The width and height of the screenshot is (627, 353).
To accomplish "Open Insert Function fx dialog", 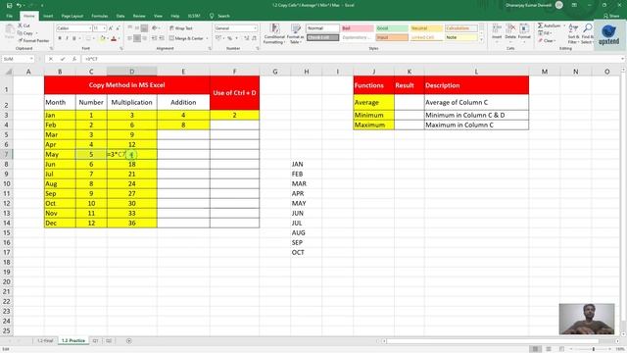I will click(x=74, y=59).
